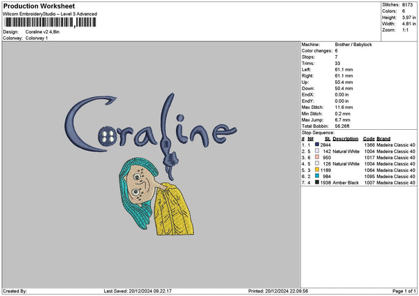
Task: Click the Created By footer label
Action: 15,291
